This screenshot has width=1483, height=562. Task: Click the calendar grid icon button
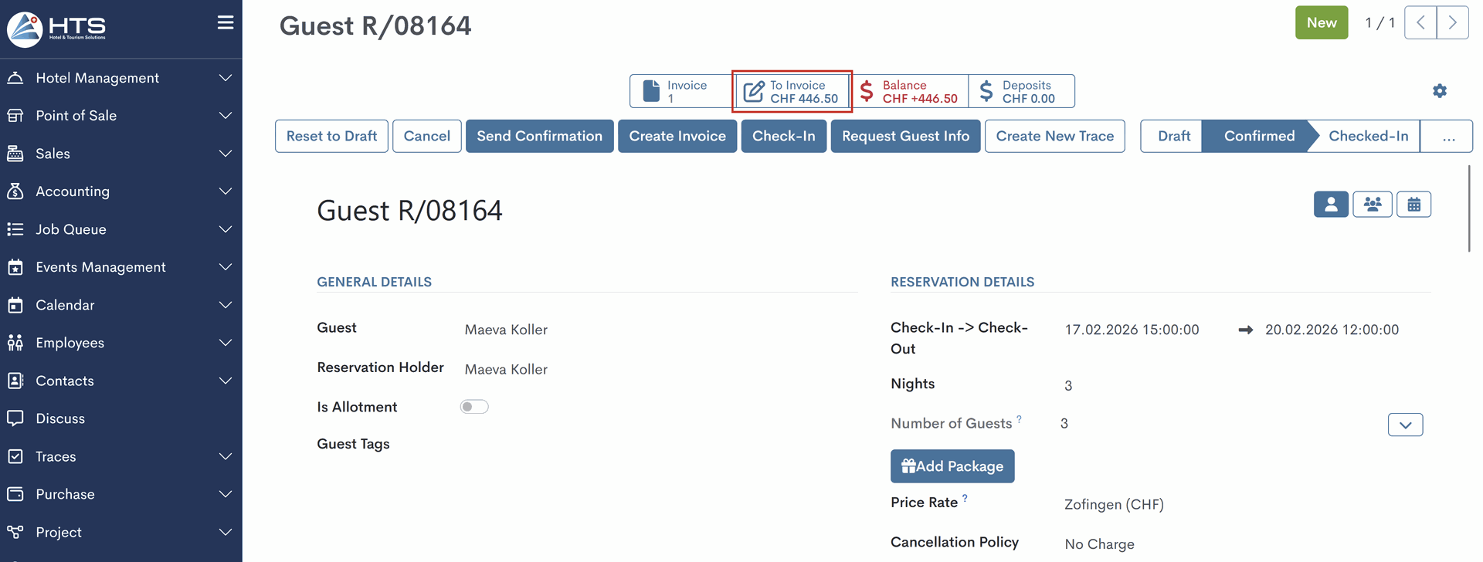pyautogui.click(x=1413, y=205)
